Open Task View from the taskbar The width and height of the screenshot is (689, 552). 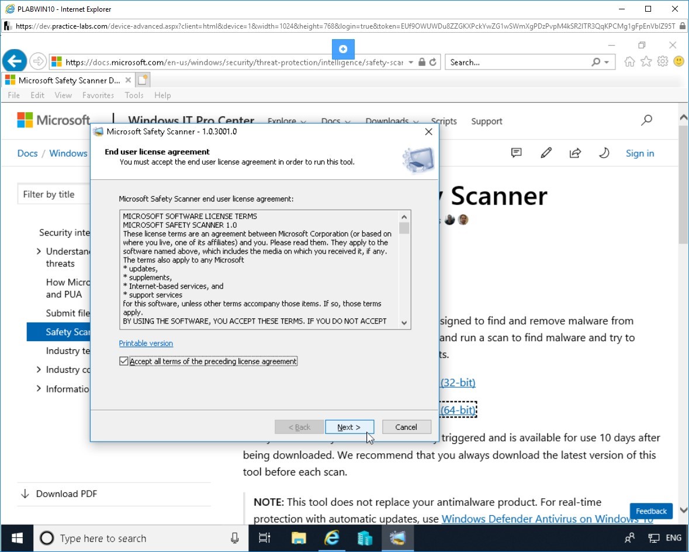[x=265, y=538]
